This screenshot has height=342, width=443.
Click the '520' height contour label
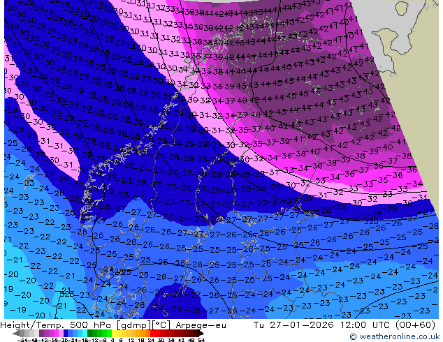(x=371, y=221)
